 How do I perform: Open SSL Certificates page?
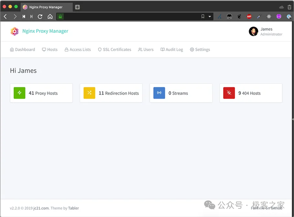[x=115, y=50]
